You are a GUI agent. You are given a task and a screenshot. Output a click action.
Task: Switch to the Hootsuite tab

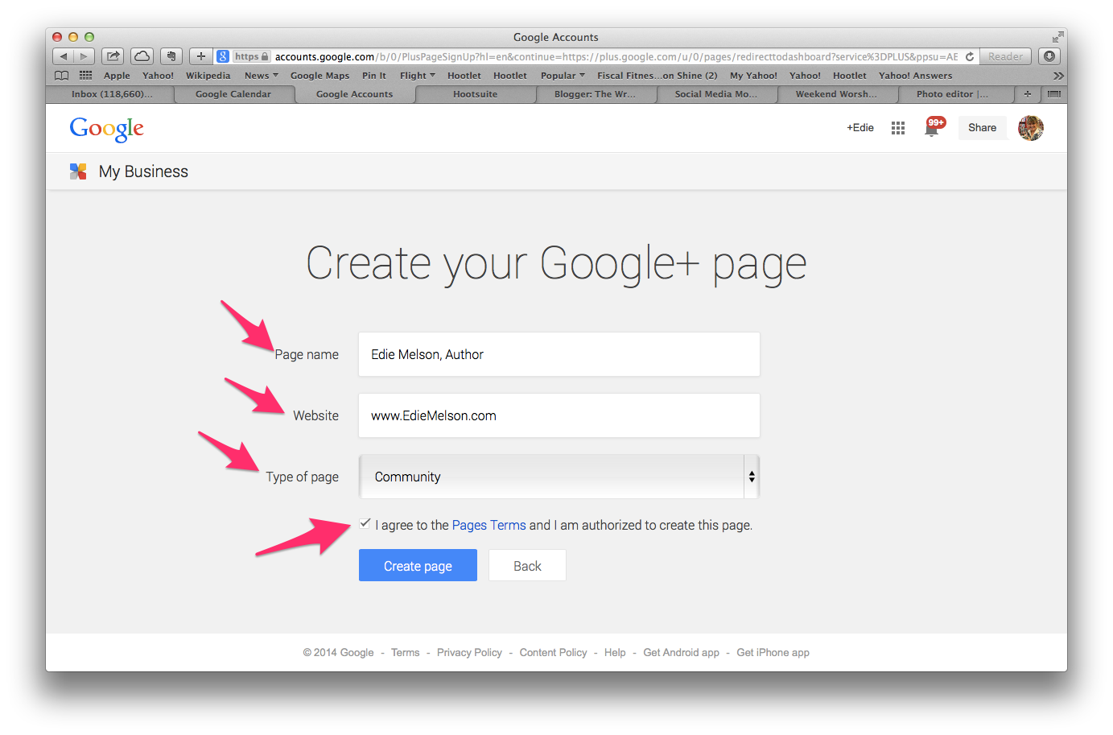(476, 94)
